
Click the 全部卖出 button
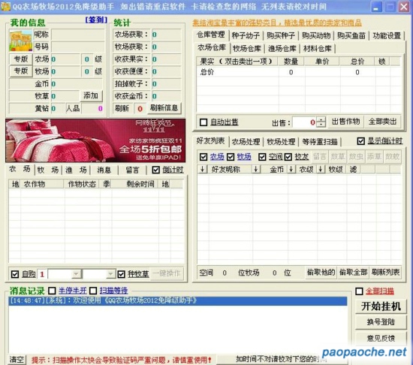pos(383,122)
